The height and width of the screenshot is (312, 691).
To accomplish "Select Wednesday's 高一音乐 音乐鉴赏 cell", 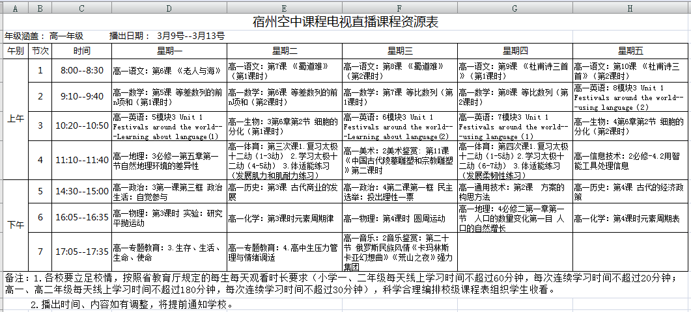I will coord(399,252).
